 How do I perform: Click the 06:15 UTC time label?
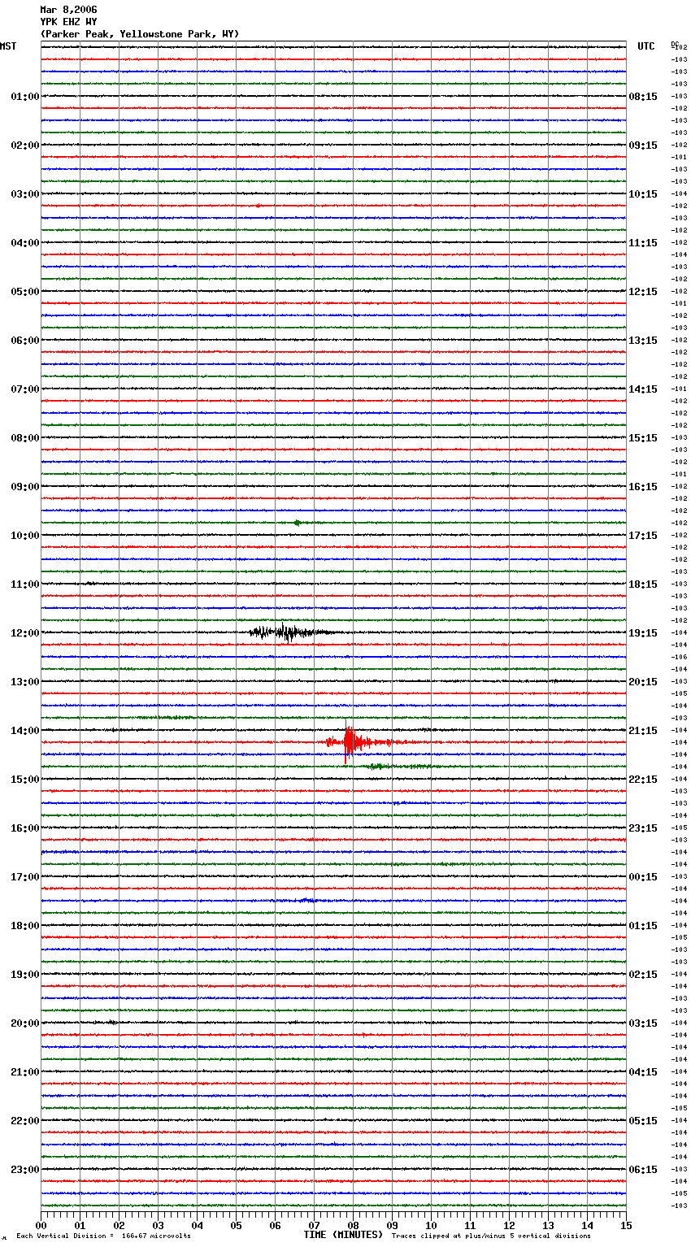click(643, 1170)
